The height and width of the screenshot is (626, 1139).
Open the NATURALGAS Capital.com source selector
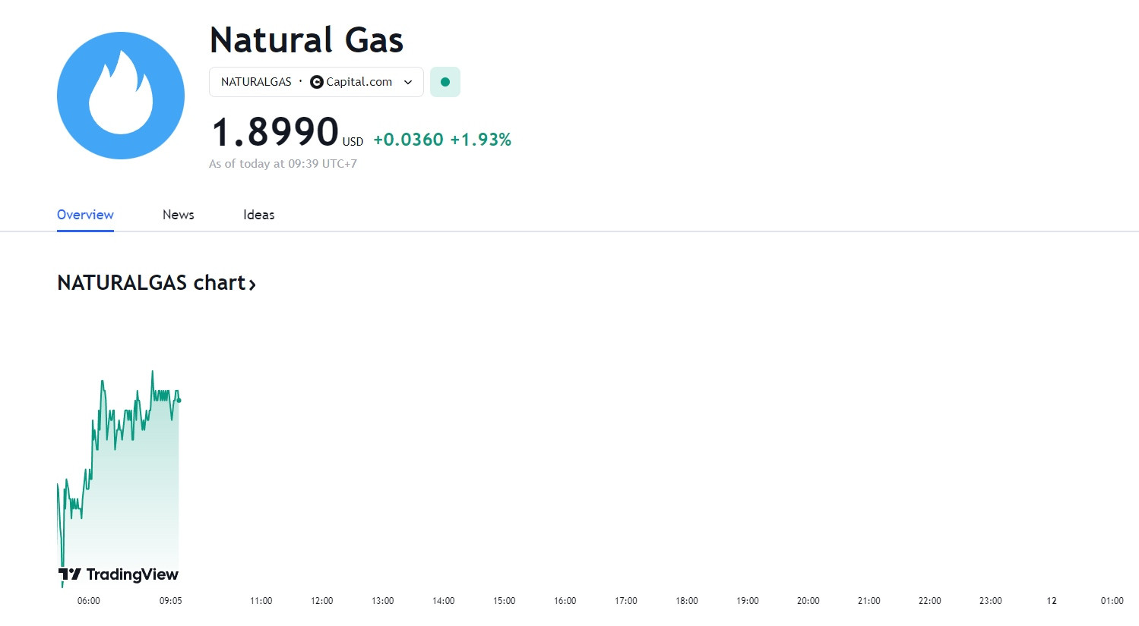tap(316, 82)
